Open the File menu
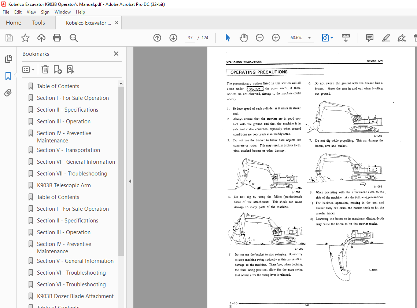This screenshot has width=417, height=308. coord(6,12)
